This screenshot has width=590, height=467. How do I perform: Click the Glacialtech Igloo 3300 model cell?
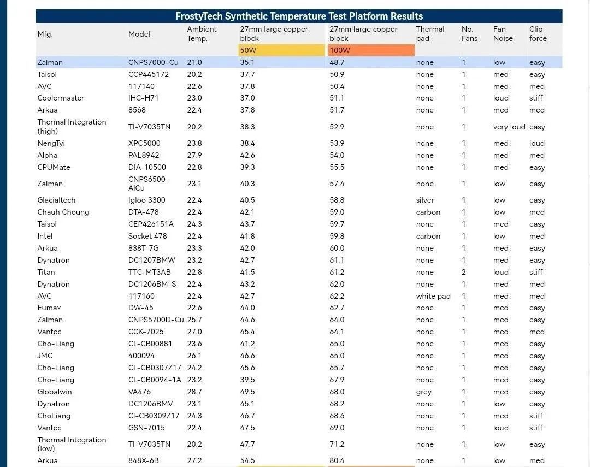[x=147, y=200]
